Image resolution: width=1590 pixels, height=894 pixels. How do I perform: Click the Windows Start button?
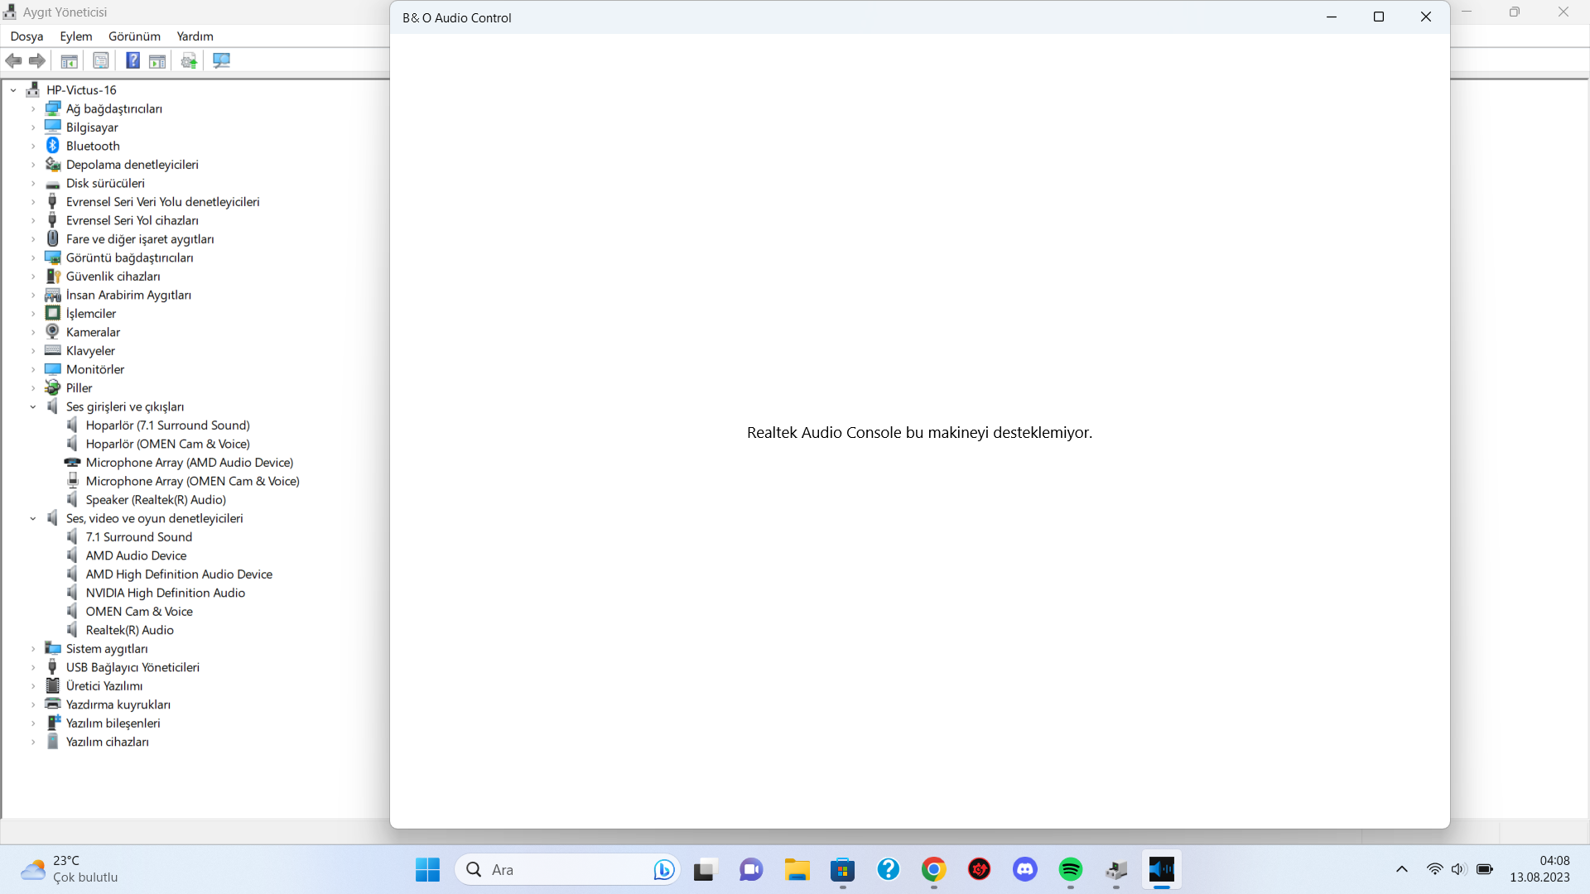[x=427, y=869]
